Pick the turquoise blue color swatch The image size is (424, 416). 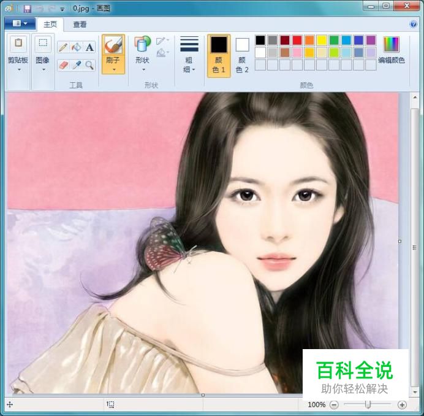[346, 40]
